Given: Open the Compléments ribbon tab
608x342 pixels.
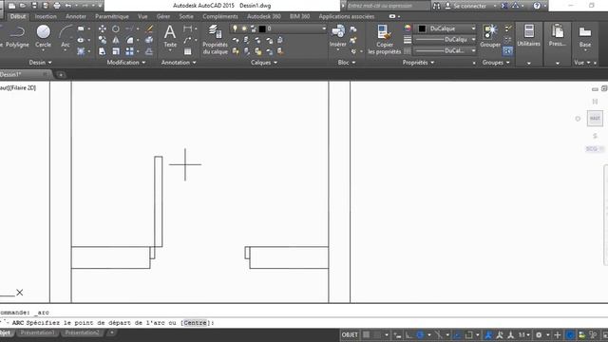Looking at the screenshot, I should click(219, 16).
